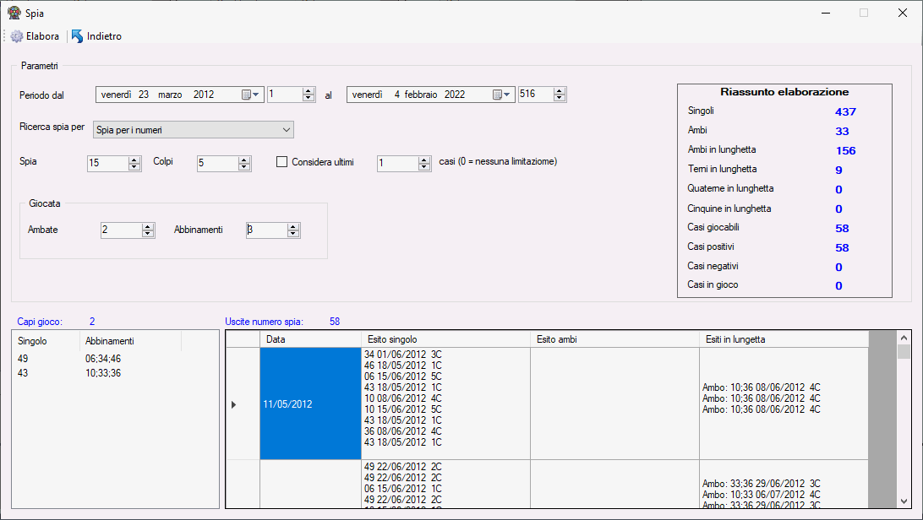Click the 'Abbinamenti' list column header
Screen dimensions: 923x520
[x=130, y=341]
